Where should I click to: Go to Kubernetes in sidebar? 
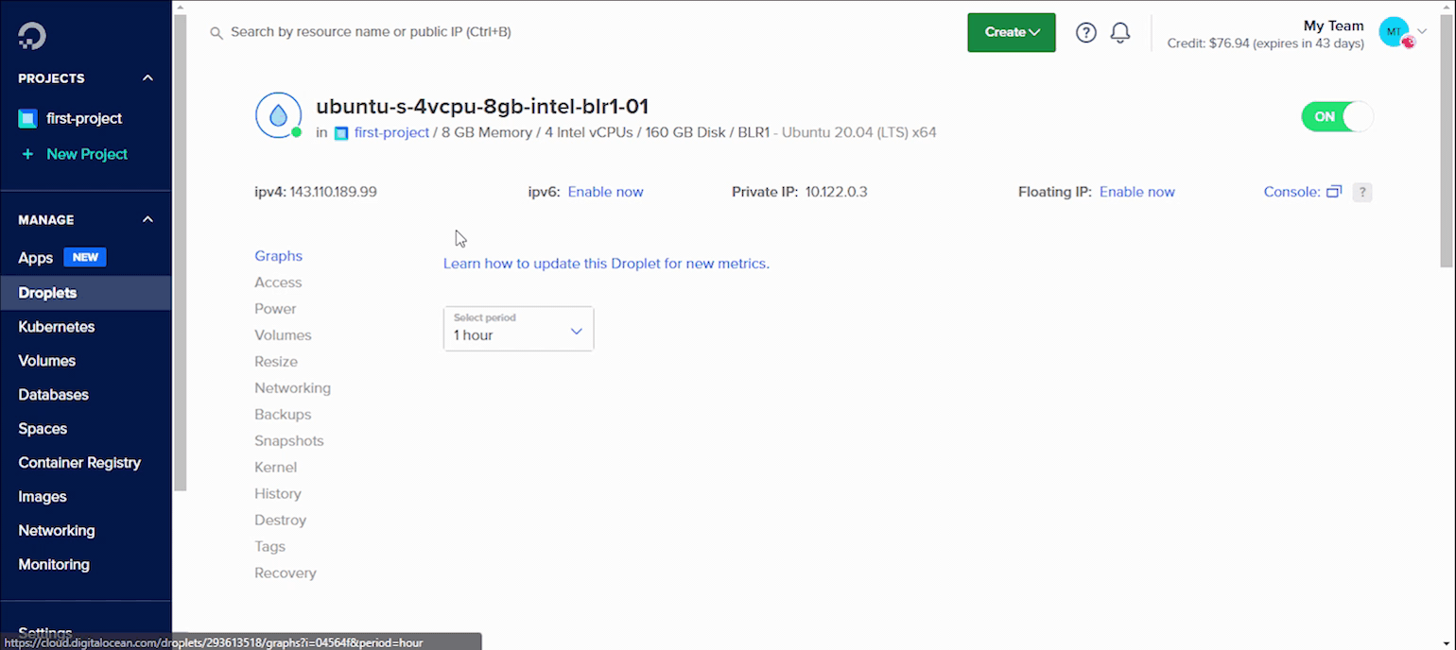pos(57,327)
